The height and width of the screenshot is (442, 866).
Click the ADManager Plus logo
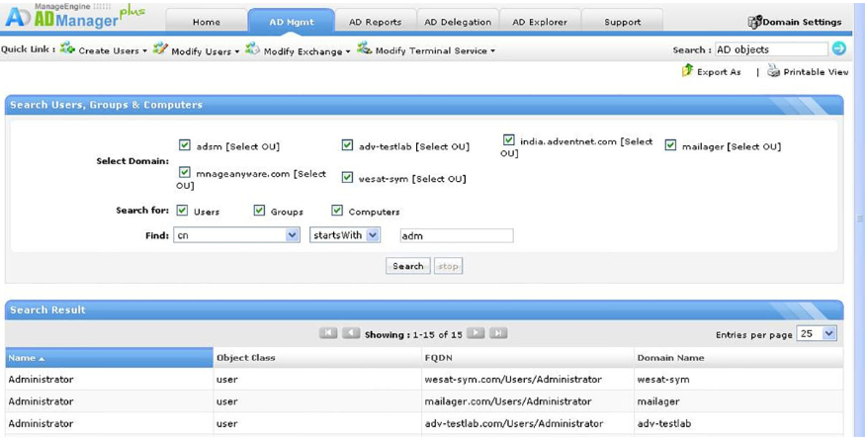coord(74,17)
